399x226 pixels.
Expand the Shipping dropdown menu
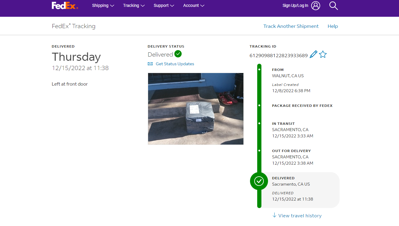point(103,6)
